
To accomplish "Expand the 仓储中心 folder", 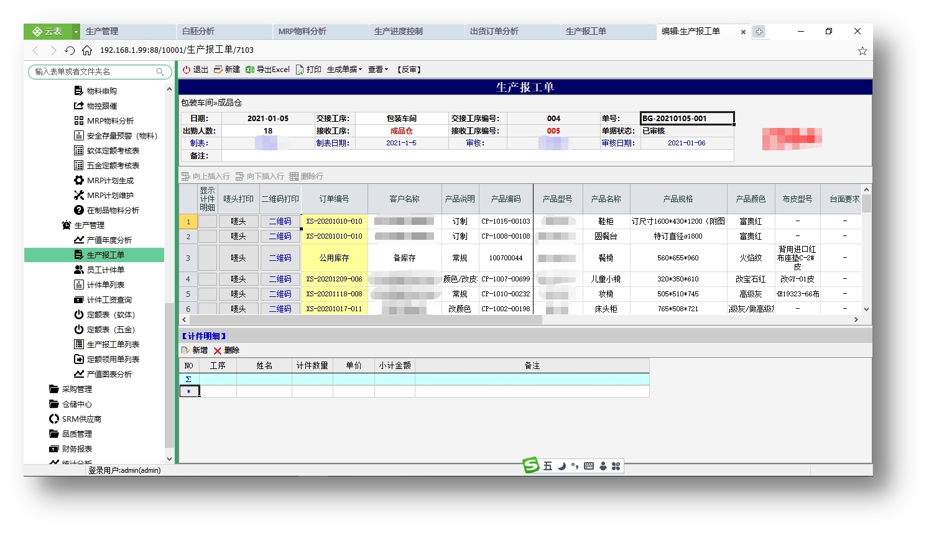I will [70, 404].
